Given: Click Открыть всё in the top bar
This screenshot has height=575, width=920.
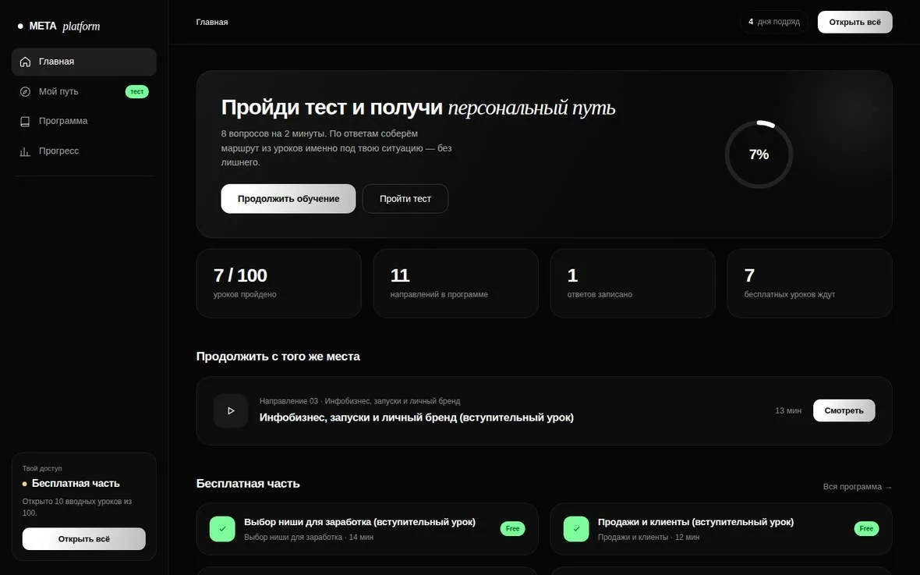Looking at the screenshot, I should pyautogui.click(x=855, y=22).
